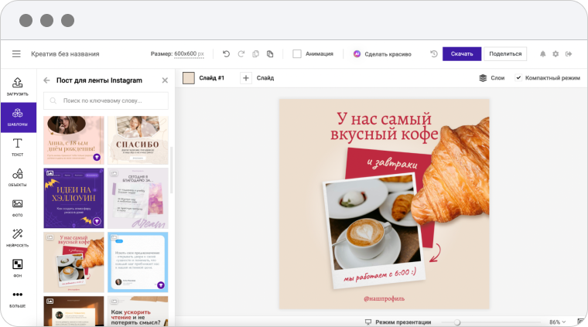
Task: Switch to the Шаблоны tab
Action: coord(17,117)
